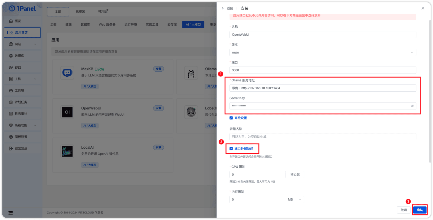Open the MB memory unit dropdown
433x220 pixels.
[x=294, y=199]
